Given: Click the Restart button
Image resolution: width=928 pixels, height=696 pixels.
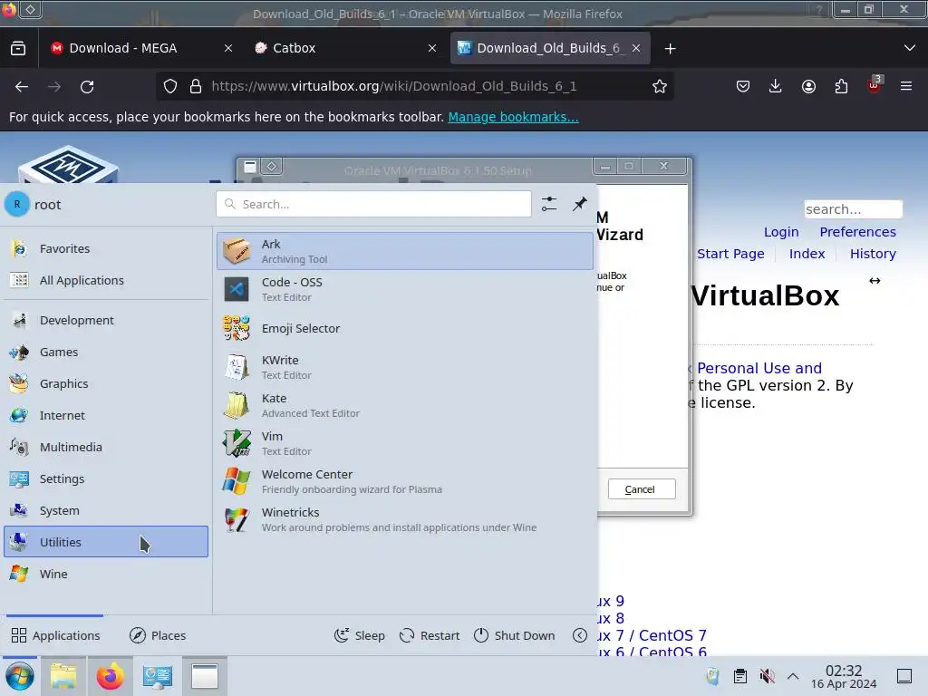Looking at the screenshot, I should [430, 635].
